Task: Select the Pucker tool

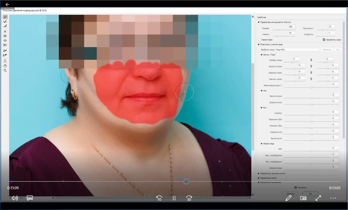Action: (5, 36)
